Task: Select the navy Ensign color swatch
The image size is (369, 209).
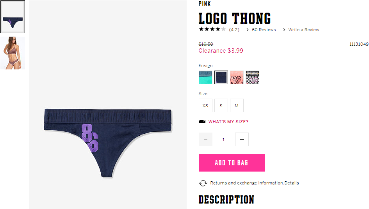Action: (221, 77)
